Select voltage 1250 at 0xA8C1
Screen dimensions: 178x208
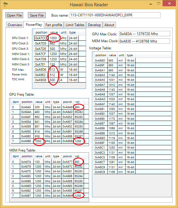(112, 148)
